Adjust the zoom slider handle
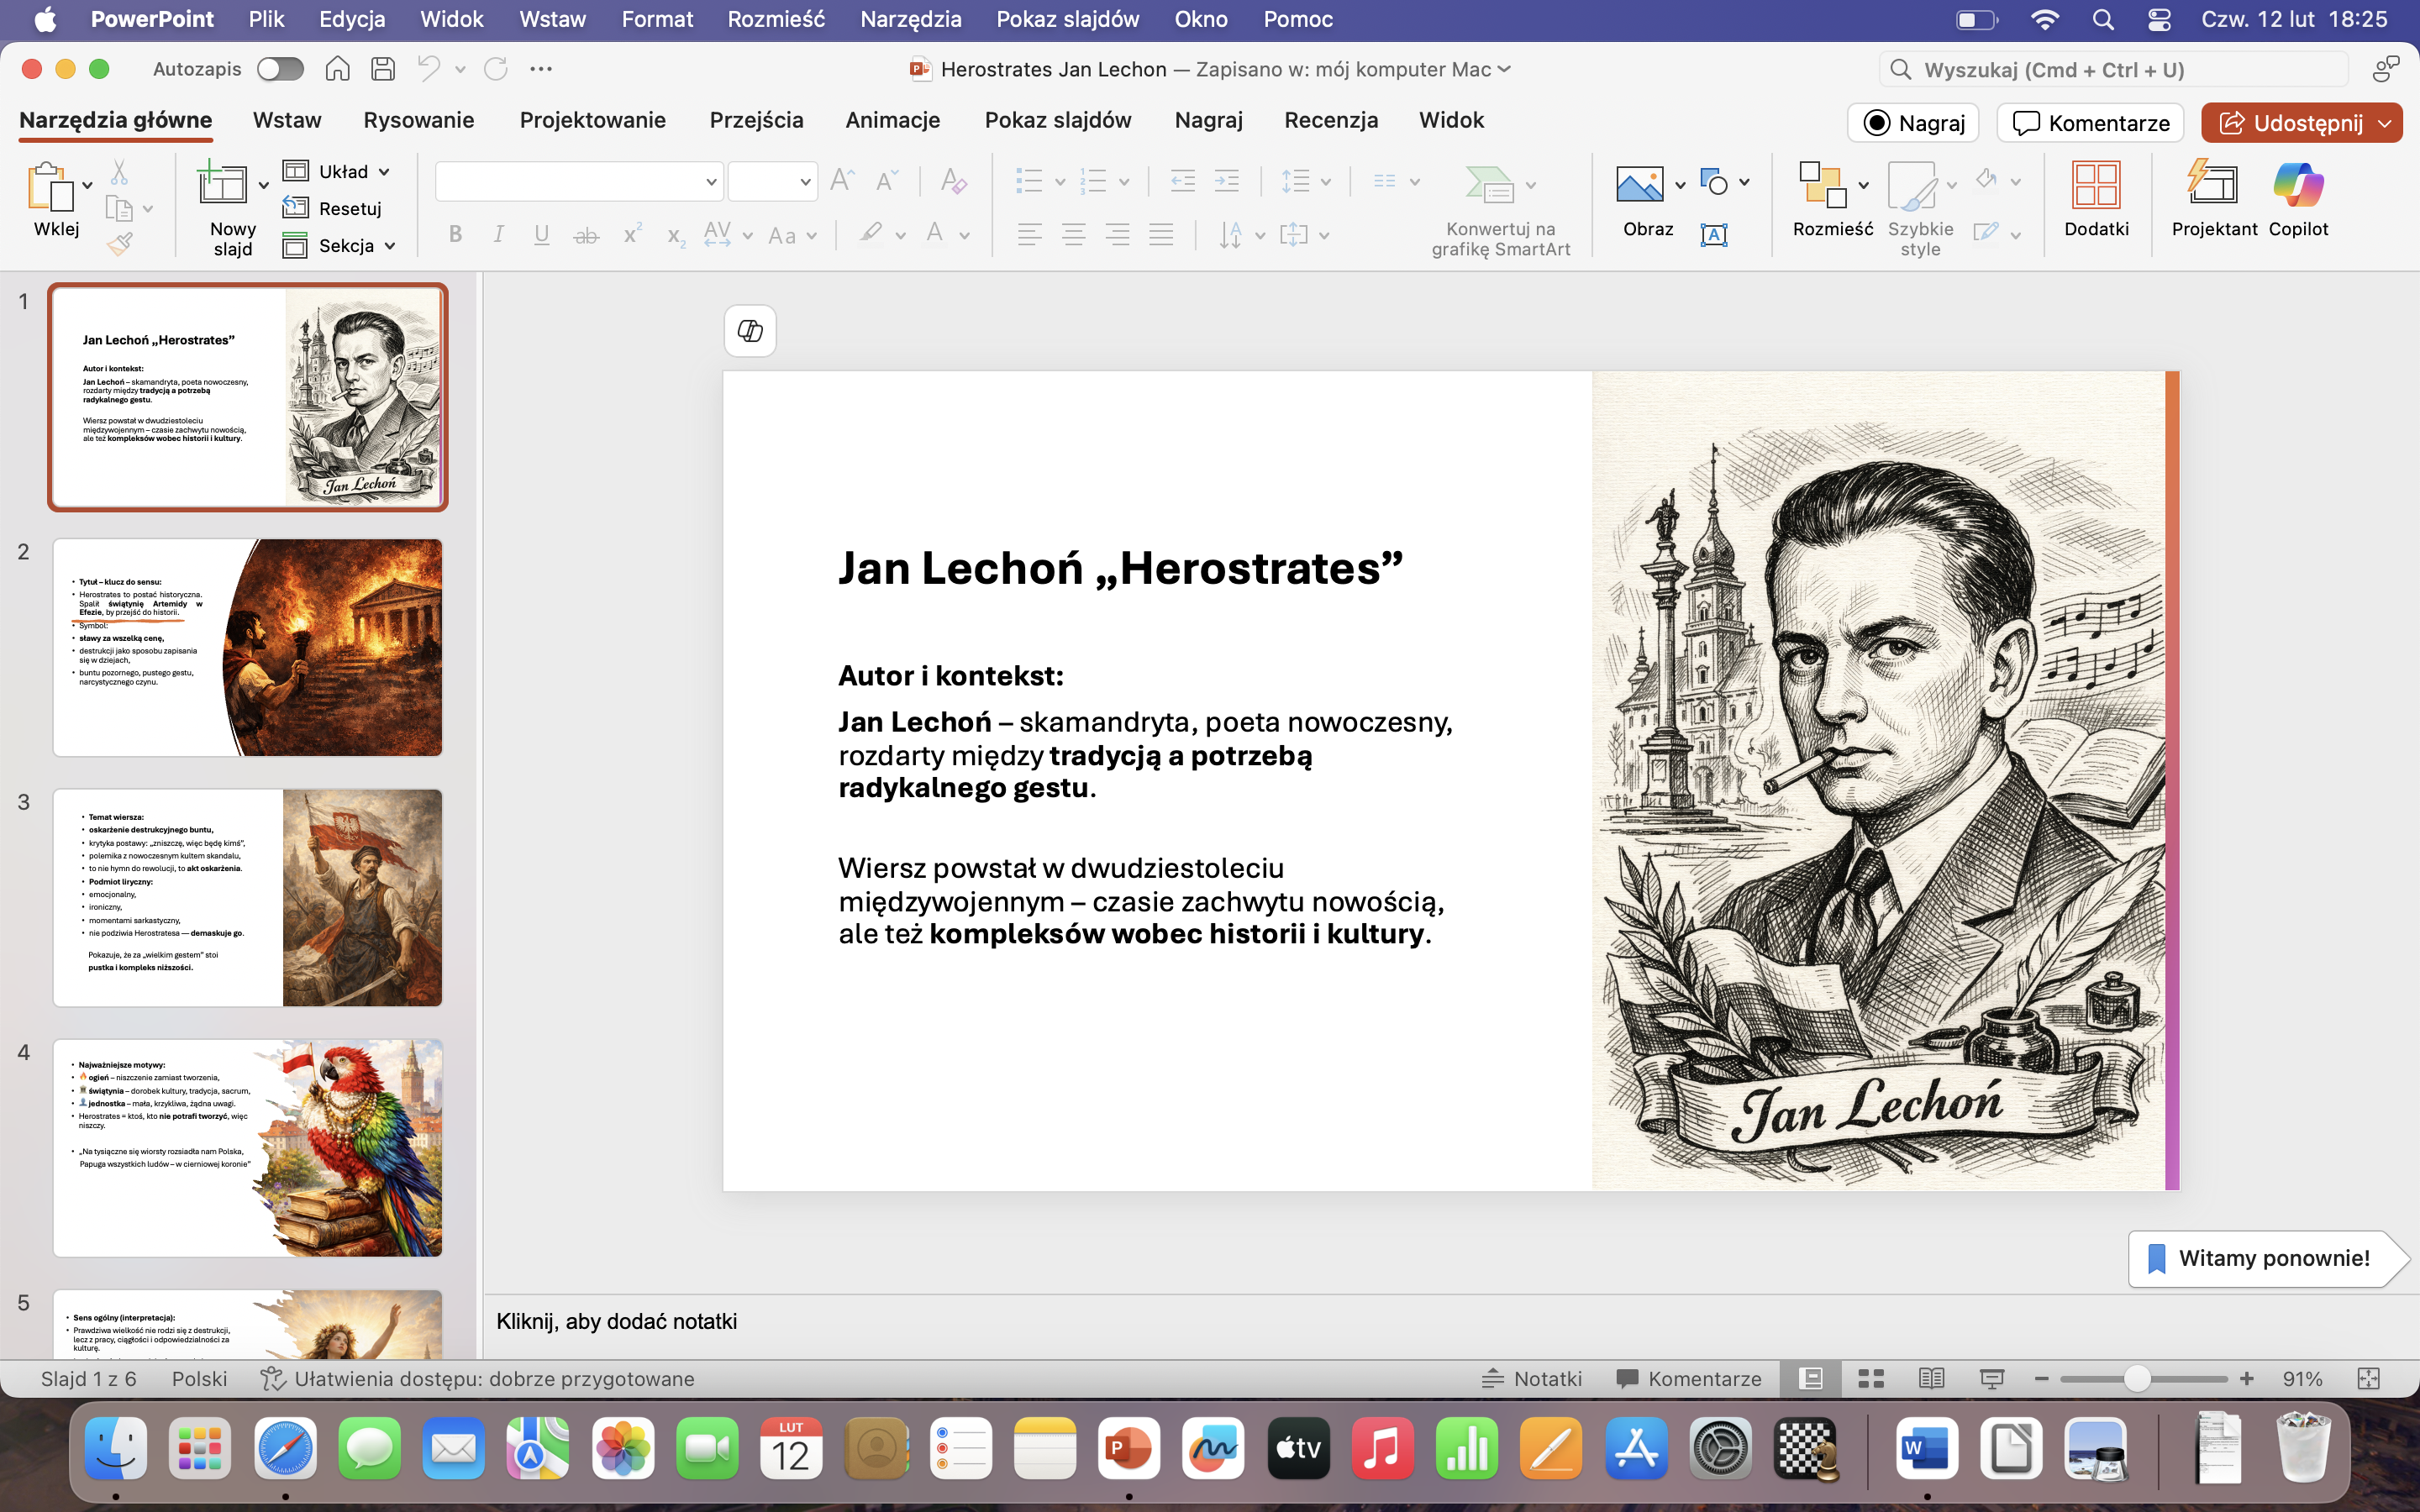Viewport: 2420px width, 1512px height. (x=2136, y=1379)
